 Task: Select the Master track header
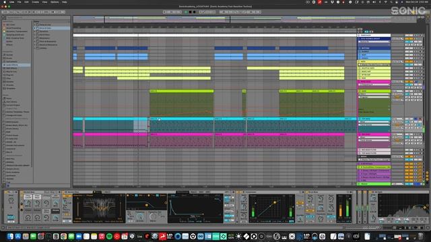click(x=374, y=184)
